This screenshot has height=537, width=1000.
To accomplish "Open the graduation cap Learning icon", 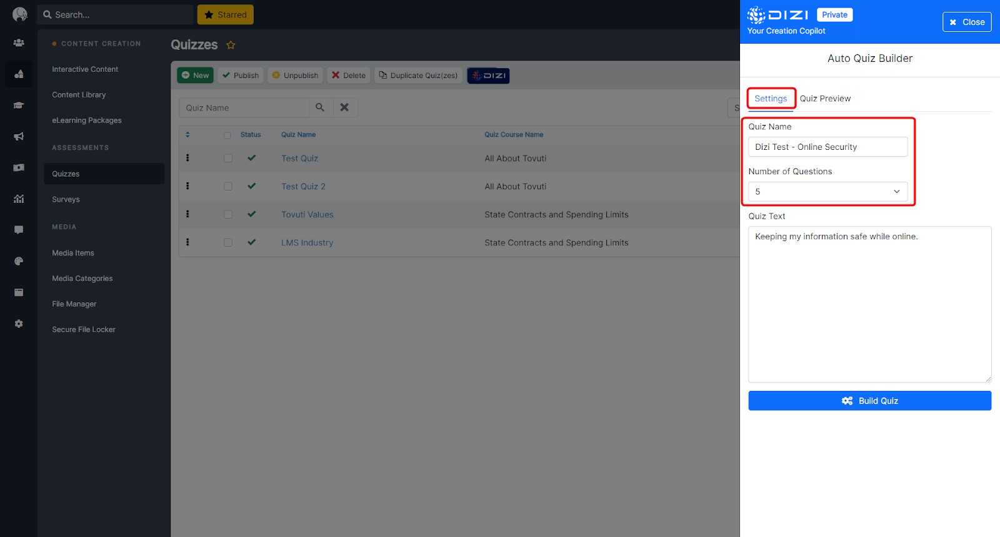I will coord(19,106).
